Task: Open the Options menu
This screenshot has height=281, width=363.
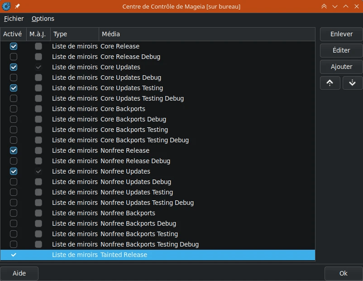Action: point(43,19)
